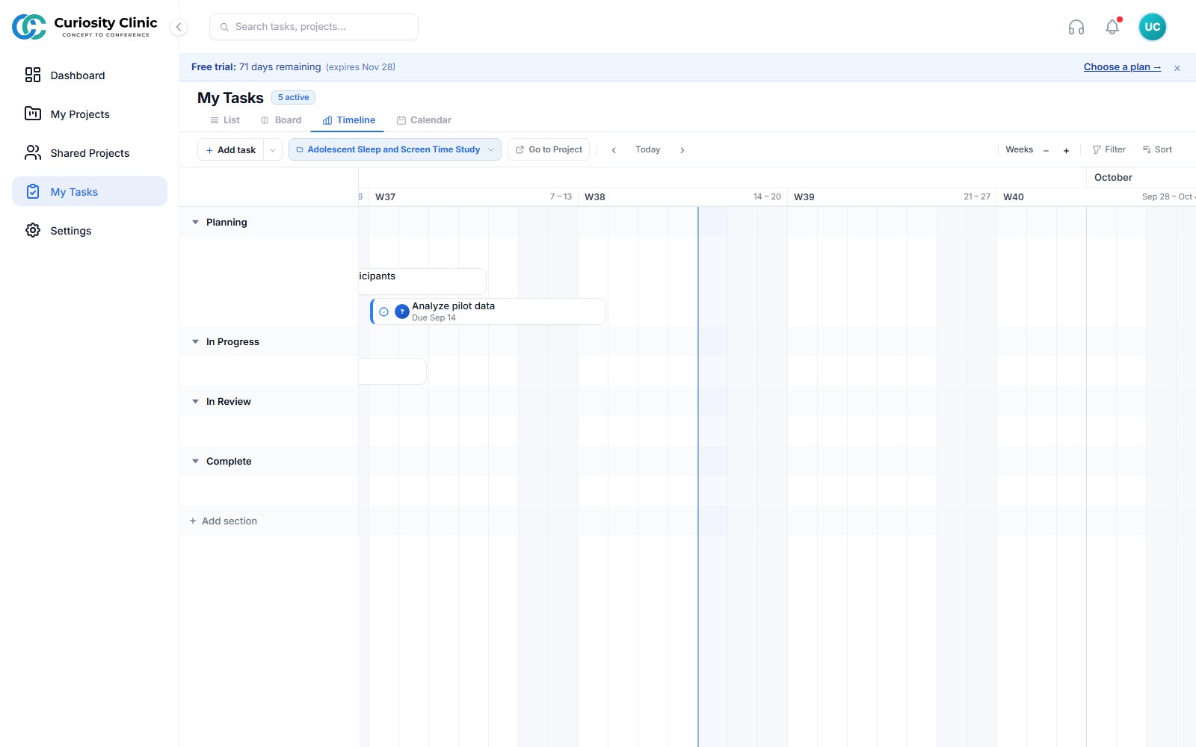The width and height of the screenshot is (1196, 747).
Task: Collapse the In Review section
Action: 196,401
